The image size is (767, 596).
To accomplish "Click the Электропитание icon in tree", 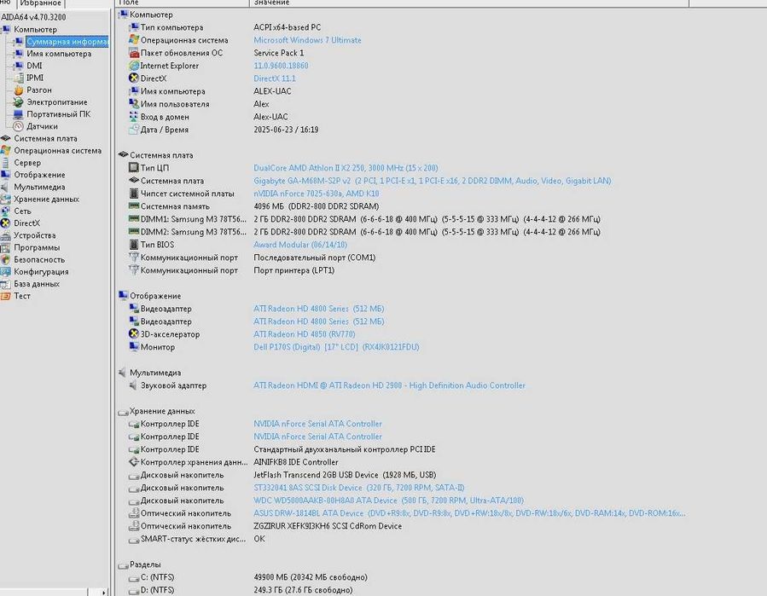I will [x=19, y=101].
